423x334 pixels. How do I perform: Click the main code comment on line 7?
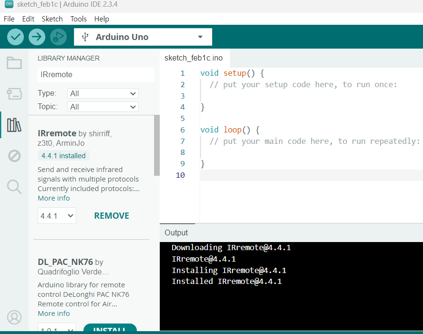315,141
